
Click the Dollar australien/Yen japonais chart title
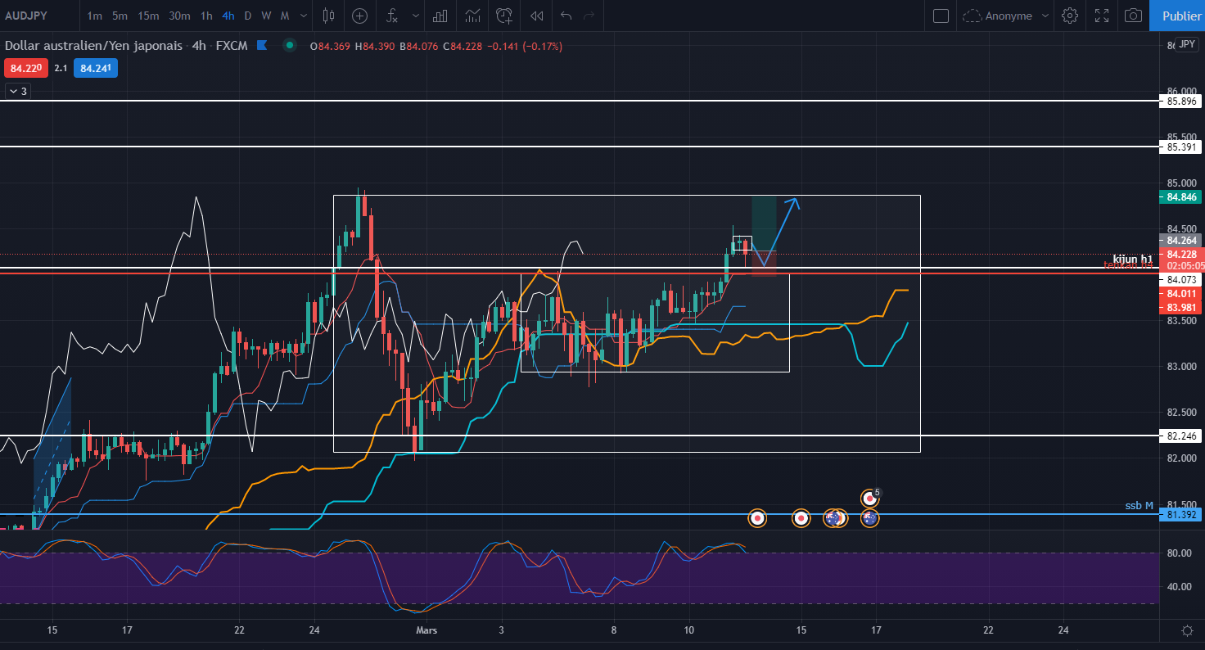coord(94,46)
